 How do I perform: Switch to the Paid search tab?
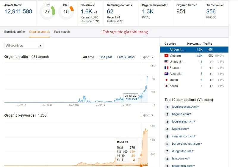(x=62, y=32)
